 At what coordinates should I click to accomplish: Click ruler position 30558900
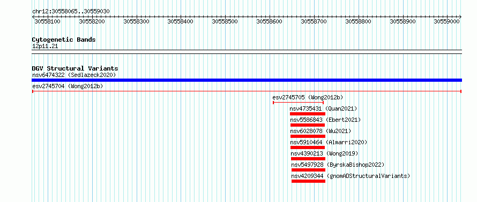[x=403, y=21]
